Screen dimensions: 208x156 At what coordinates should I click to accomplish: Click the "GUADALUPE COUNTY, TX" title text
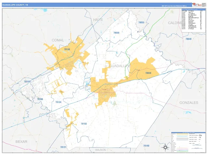(x=15, y=5)
